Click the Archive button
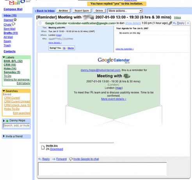 click(63, 11)
